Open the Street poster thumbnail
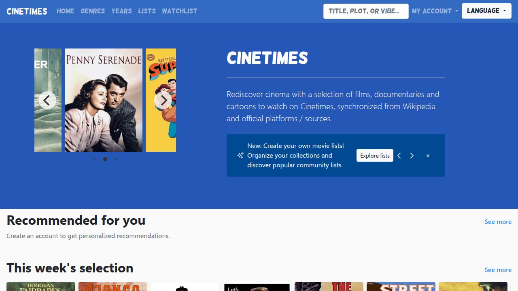This screenshot has height=291, width=518. point(401,287)
